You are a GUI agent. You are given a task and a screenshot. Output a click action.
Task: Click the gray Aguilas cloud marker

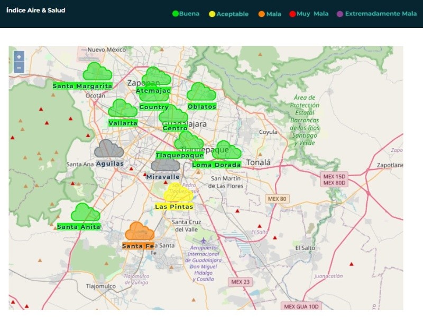[109, 149]
